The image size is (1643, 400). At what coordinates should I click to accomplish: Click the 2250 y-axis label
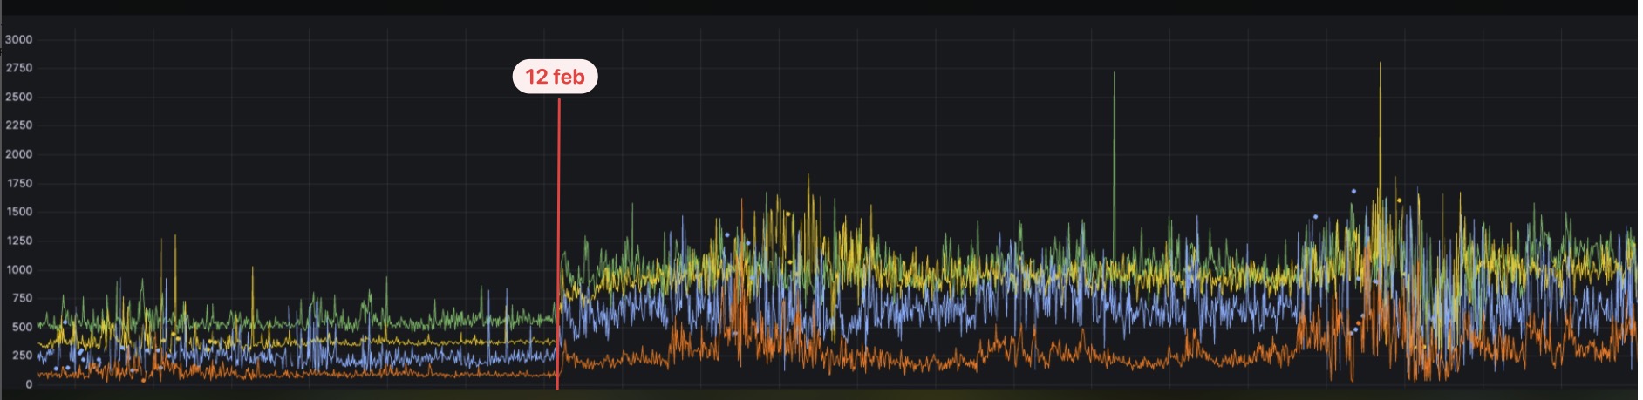(x=18, y=125)
